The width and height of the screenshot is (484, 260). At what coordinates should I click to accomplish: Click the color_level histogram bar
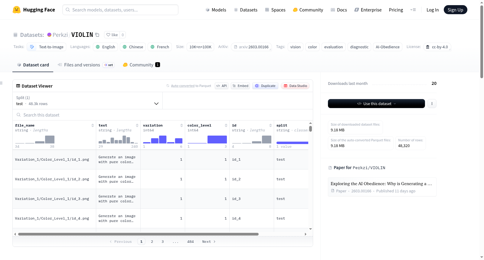[x=217, y=140]
